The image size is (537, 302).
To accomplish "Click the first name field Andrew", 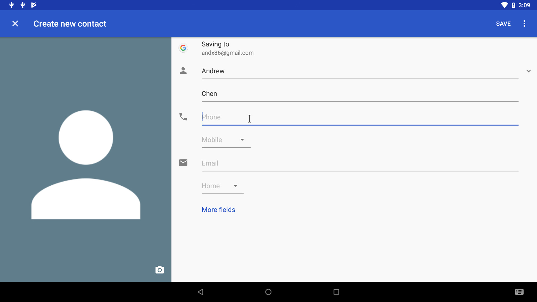I will click(360, 71).
